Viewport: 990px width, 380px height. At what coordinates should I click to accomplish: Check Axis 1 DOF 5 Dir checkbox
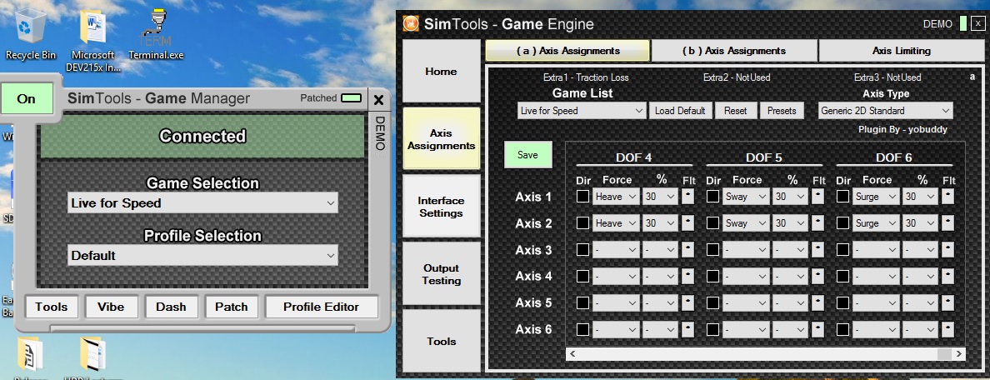pos(712,197)
